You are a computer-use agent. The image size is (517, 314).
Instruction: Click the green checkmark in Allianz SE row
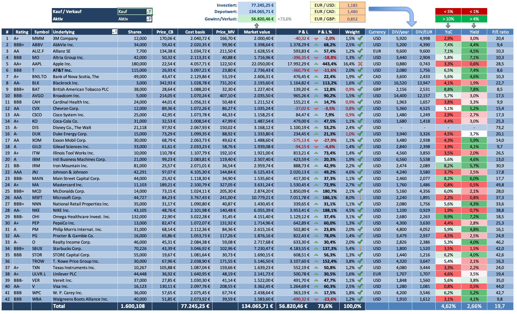[x=360, y=51]
